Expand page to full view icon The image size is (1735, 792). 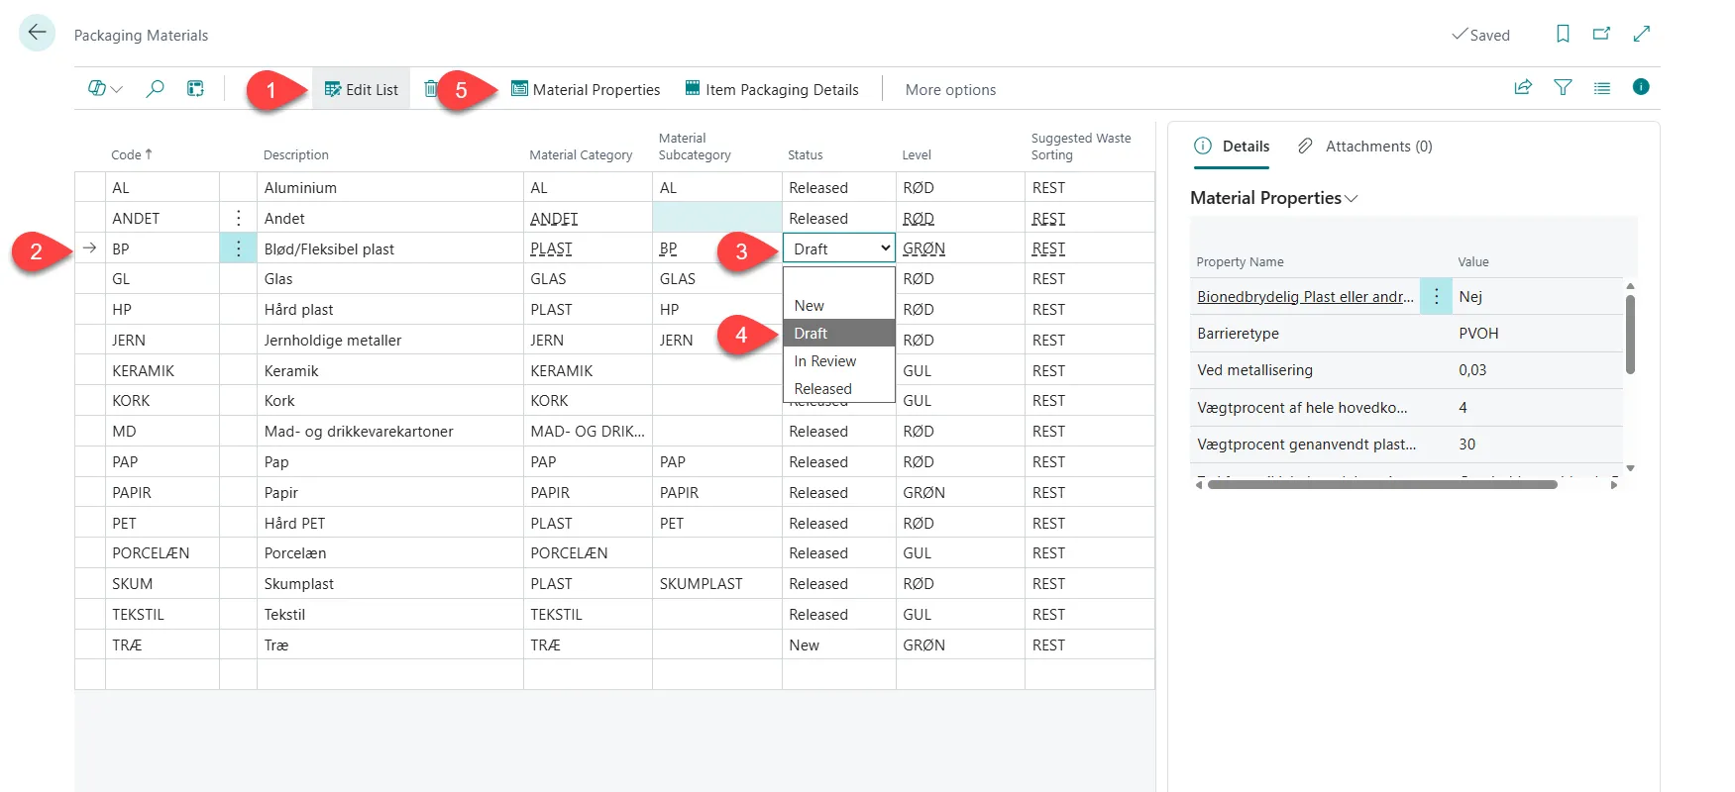click(x=1642, y=34)
